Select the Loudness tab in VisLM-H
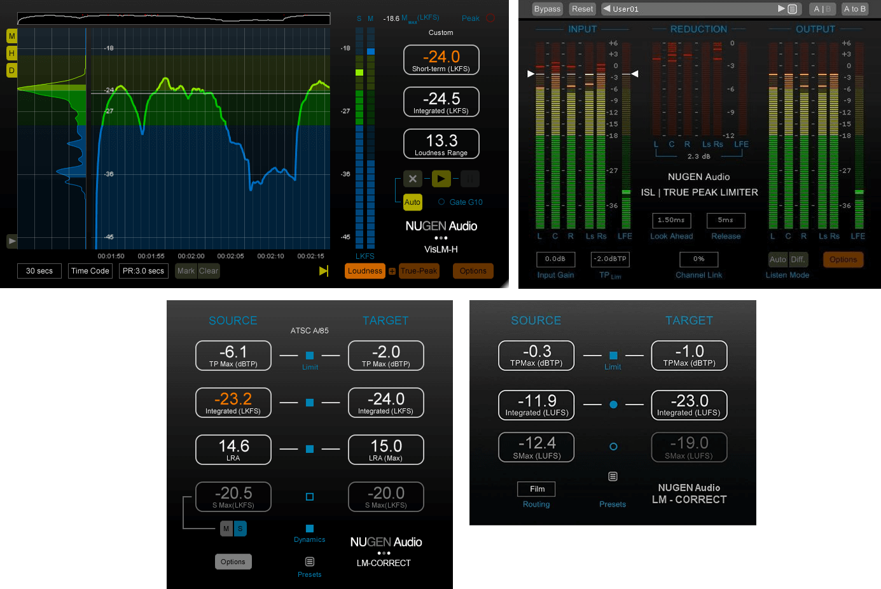The width and height of the screenshot is (881, 589). [364, 271]
